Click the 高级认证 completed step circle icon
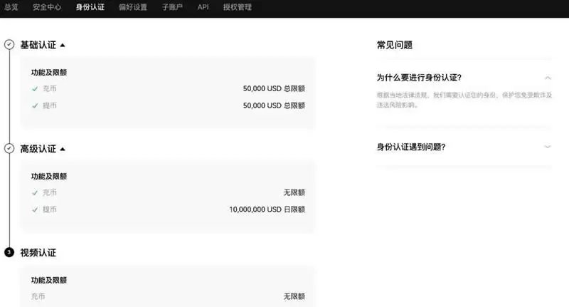The width and height of the screenshot is (569, 307). pos(9,149)
